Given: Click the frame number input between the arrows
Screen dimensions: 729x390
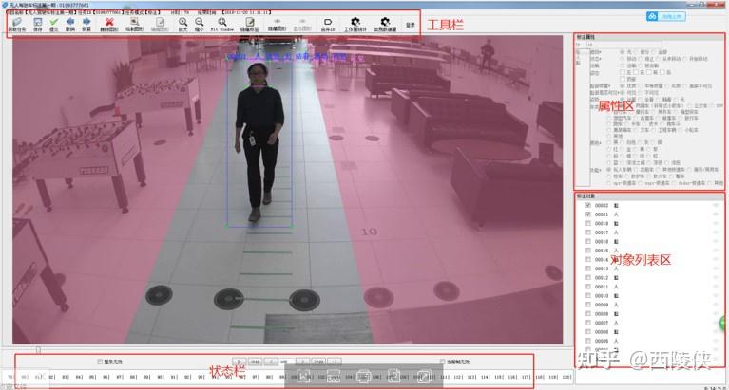Looking at the screenshot, I should coord(287,362).
